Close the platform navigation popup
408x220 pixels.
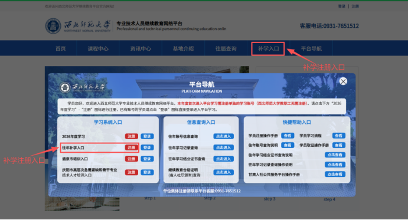[343, 81]
